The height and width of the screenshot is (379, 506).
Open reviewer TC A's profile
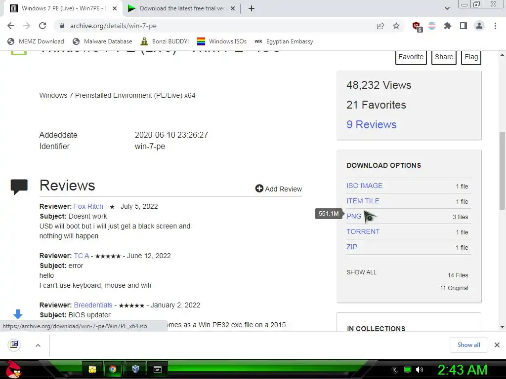click(82, 256)
